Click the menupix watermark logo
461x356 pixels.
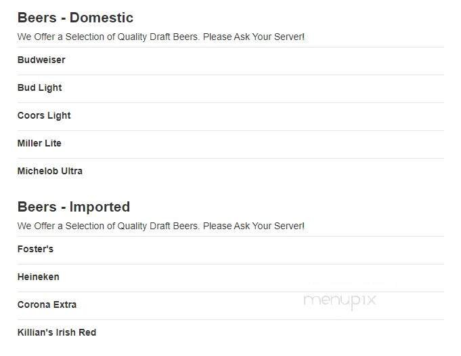tap(339, 300)
